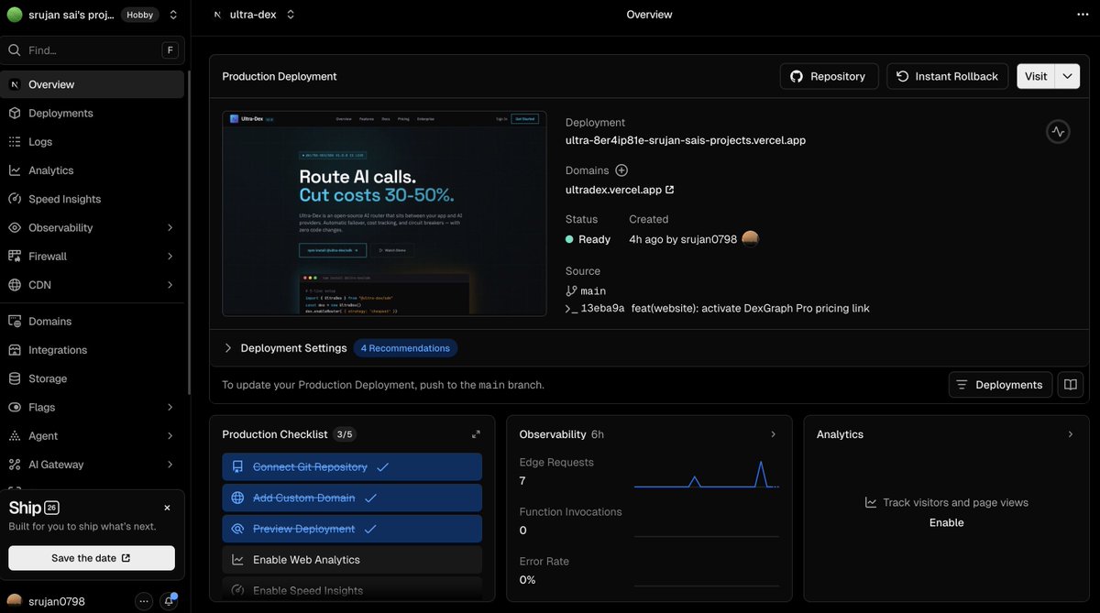Open the Deployments list button
The height and width of the screenshot is (613, 1100).
(x=1000, y=385)
